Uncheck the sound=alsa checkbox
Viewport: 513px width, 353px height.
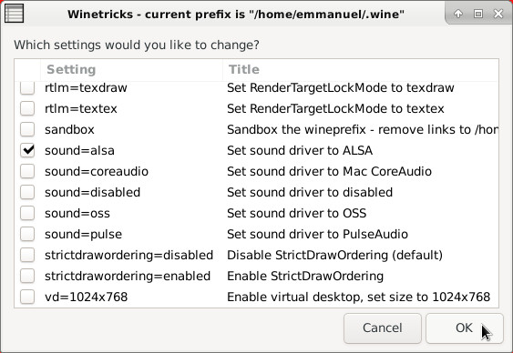[x=27, y=150]
